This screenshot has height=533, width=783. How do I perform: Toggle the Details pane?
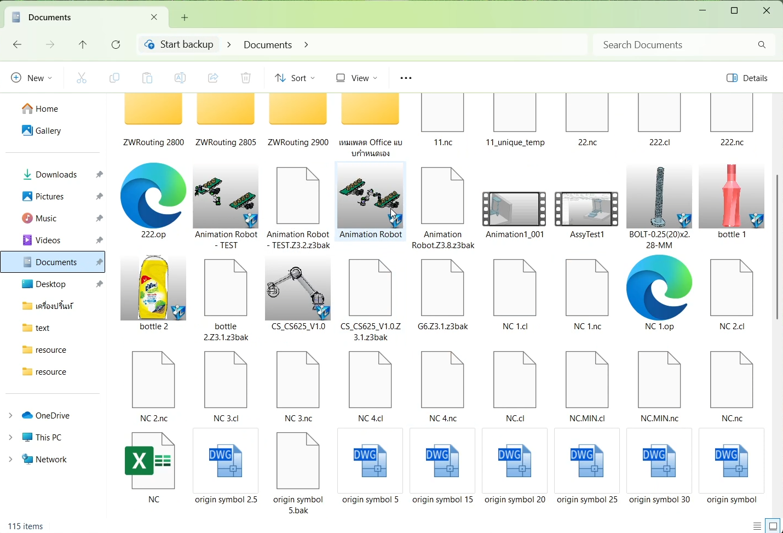(x=748, y=78)
